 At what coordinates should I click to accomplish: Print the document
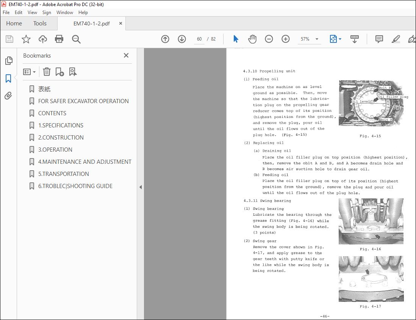59,39
